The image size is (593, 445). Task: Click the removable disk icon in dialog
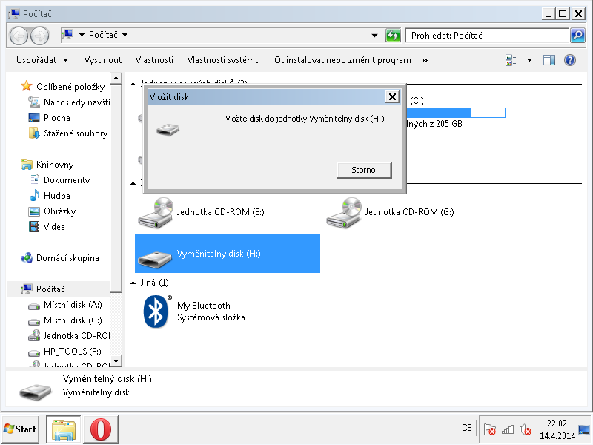pos(168,130)
